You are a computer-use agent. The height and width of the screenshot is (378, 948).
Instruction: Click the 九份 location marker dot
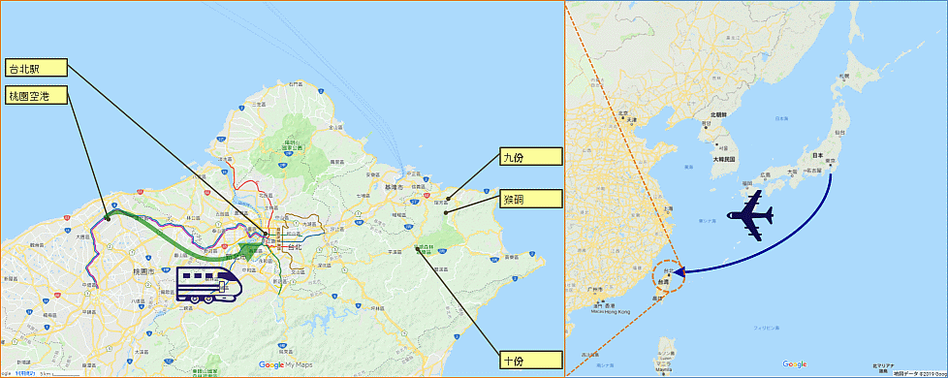[x=448, y=199]
